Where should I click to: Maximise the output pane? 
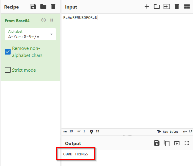coord(187,143)
